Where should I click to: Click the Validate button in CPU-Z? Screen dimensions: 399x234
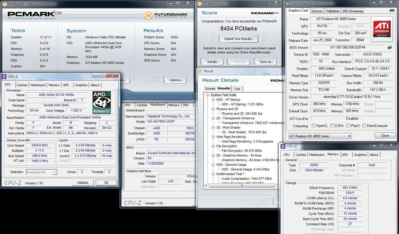click(83, 183)
